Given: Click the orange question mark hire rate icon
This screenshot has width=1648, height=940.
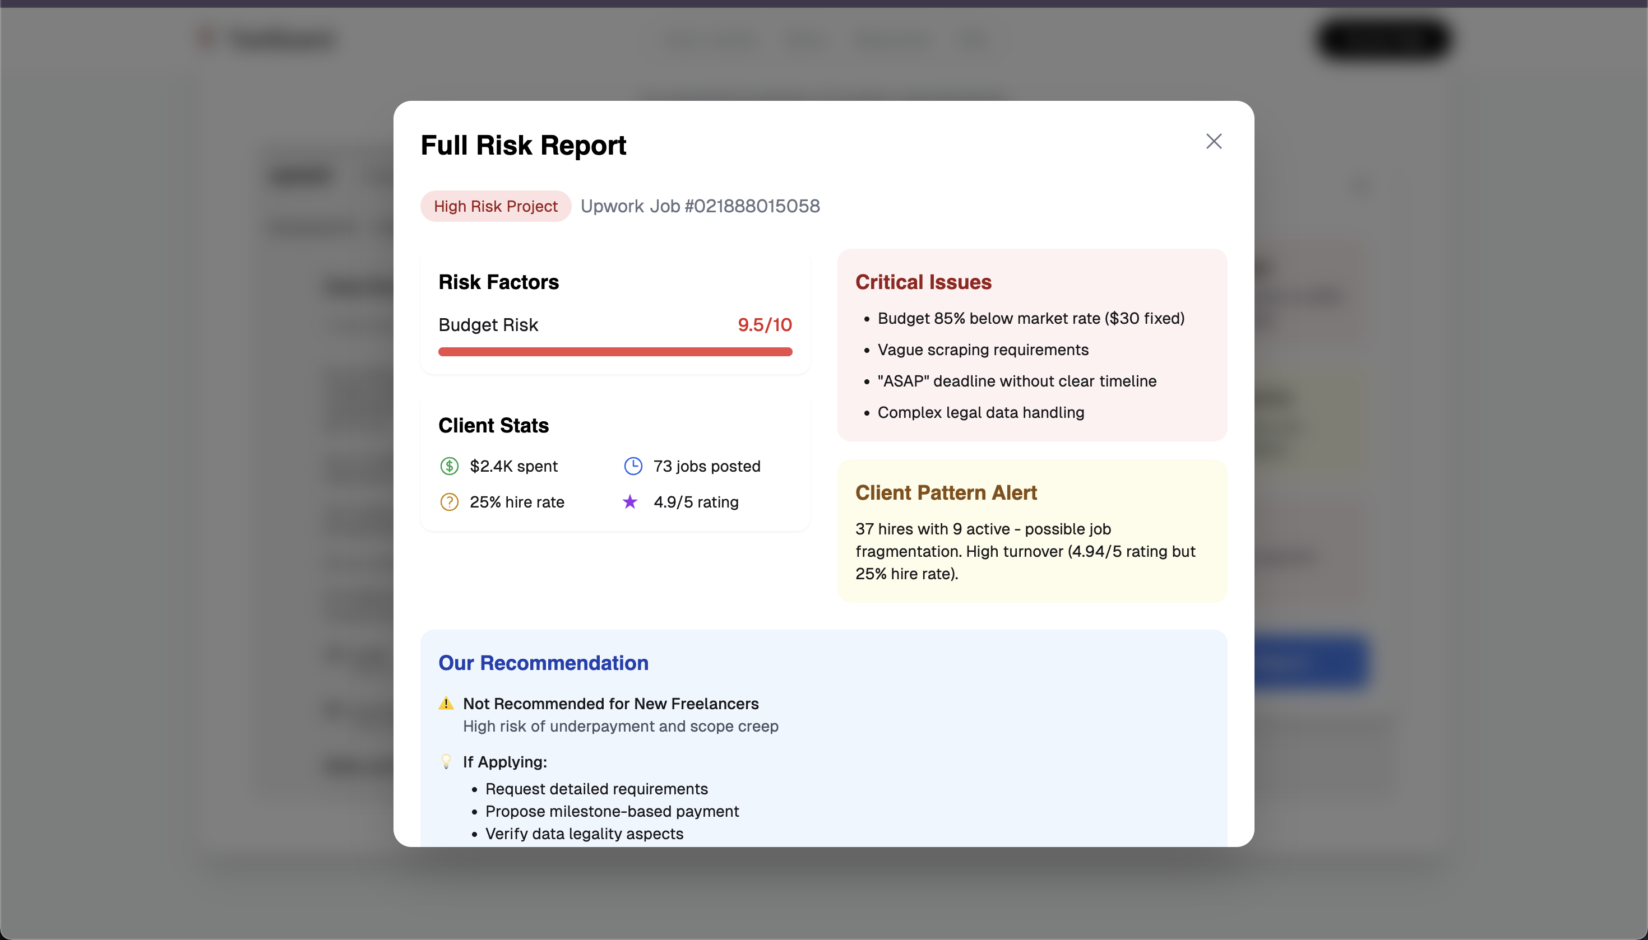Looking at the screenshot, I should click(449, 502).
